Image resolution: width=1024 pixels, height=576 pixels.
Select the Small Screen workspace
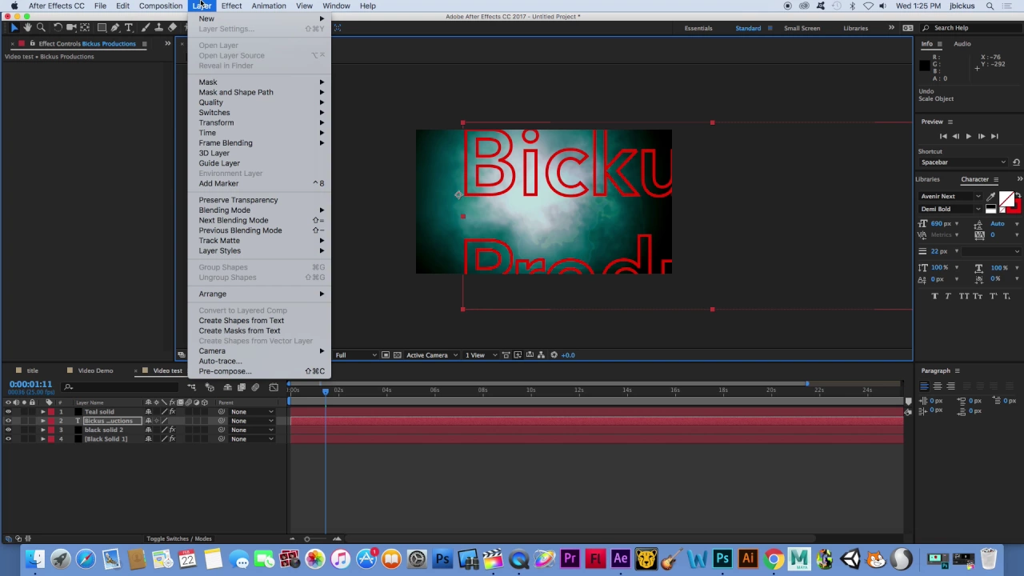[x=802, y=28]
